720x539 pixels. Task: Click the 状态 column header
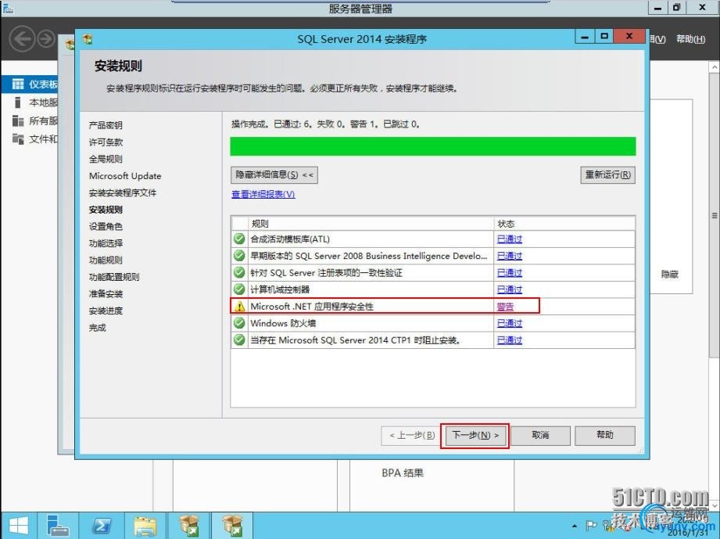pyautogui.click(x=564, y=224)
